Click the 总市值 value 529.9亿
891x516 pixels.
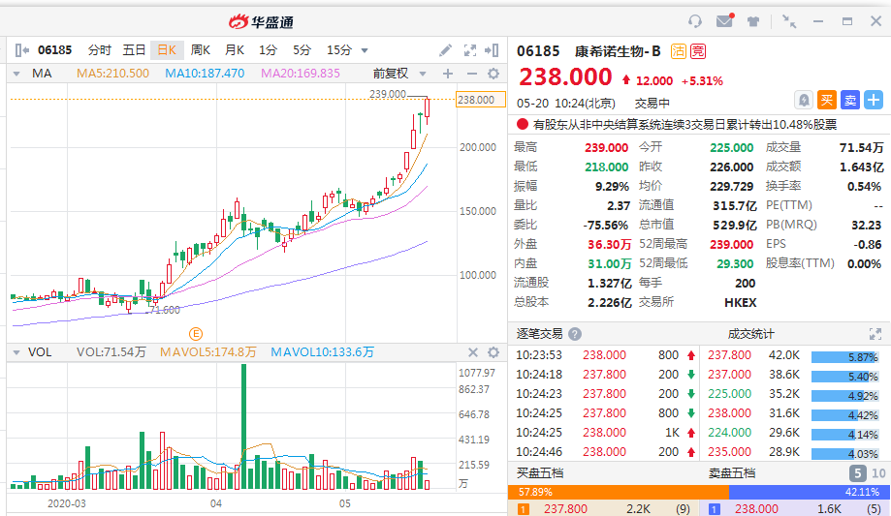[735, 225]
